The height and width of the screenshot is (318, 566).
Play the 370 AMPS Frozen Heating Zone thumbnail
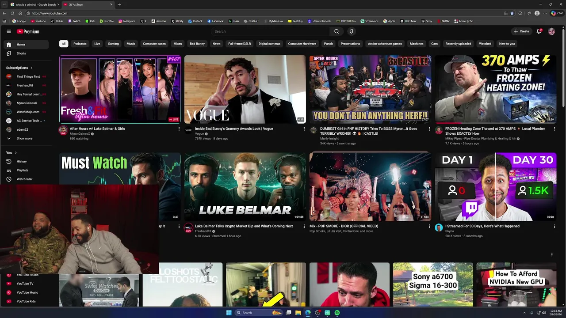coord(495,89)
